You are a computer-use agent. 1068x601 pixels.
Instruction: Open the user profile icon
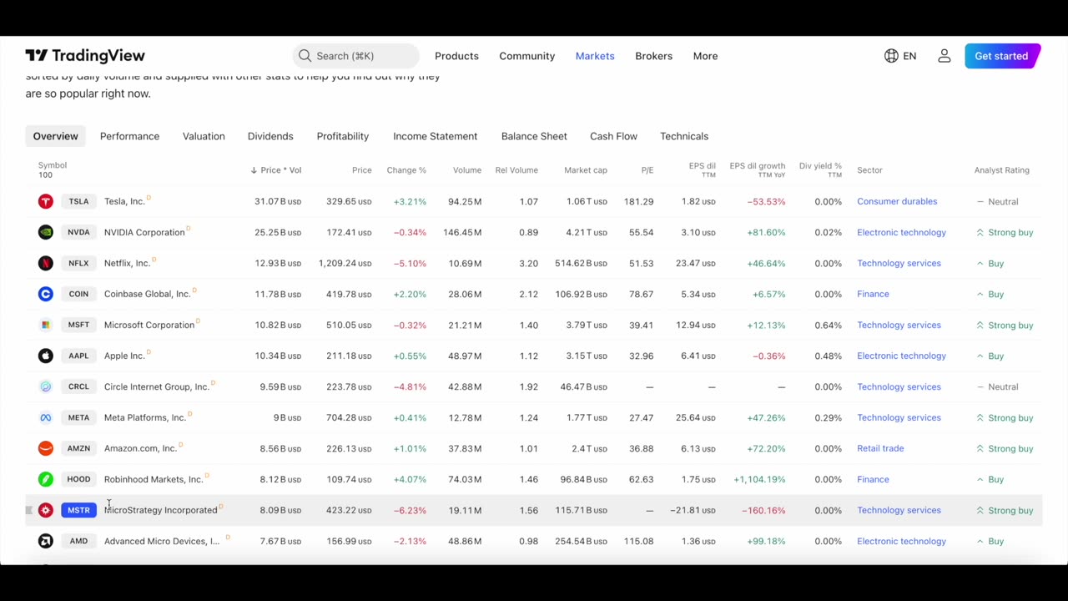pos(945,56)
